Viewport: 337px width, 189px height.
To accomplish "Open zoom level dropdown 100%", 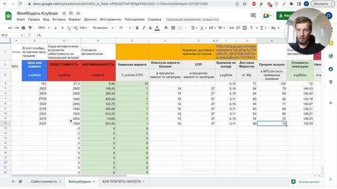I will (x=44, y=28).
